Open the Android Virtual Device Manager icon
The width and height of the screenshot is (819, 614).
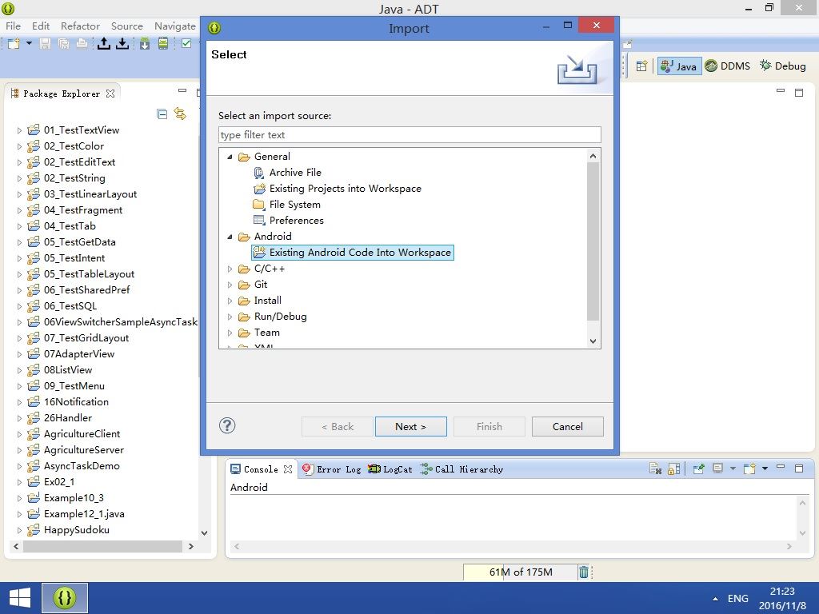pyautogui.click(x=163, y=43)
